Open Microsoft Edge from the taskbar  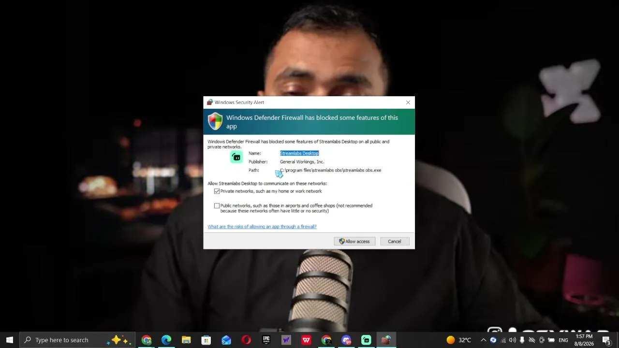tap(166, 340)
